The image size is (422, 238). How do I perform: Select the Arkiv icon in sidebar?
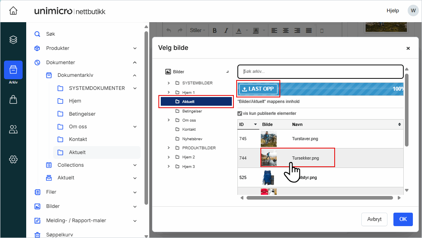[x=13, y=70]
